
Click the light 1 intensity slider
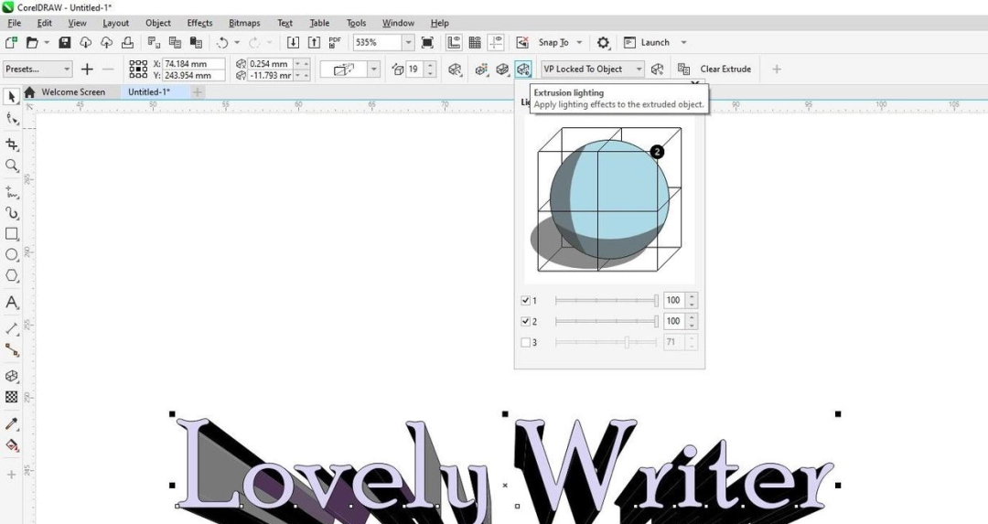[607, 301]
